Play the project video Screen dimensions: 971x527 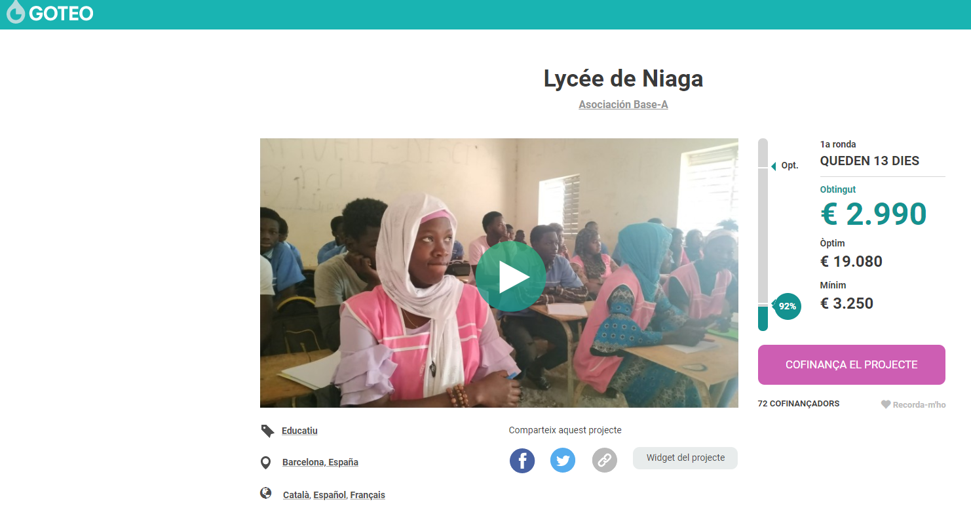tap(510, 277)
